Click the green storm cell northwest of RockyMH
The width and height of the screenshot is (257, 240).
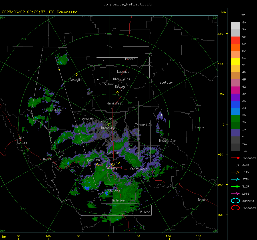pos(62,59)
